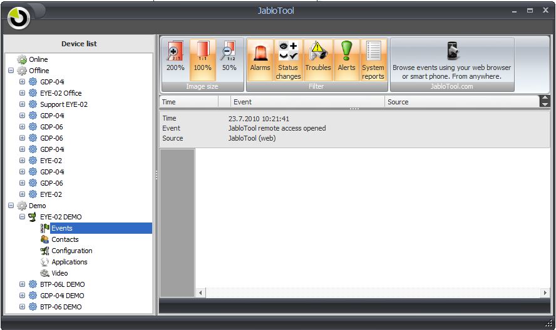This screenshot has width=556, height=330.
Task: Open Configuration under EYE-02 DEMO
Action: [71, 251]
